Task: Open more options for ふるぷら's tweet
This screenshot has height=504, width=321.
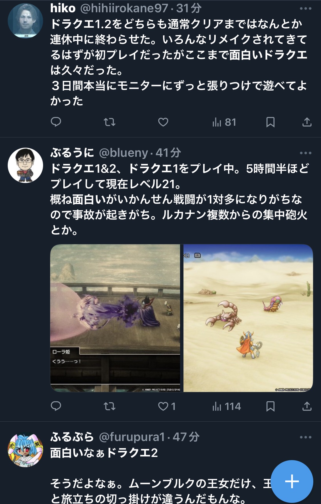Action: pyautogui.click(x=306, y=437)
